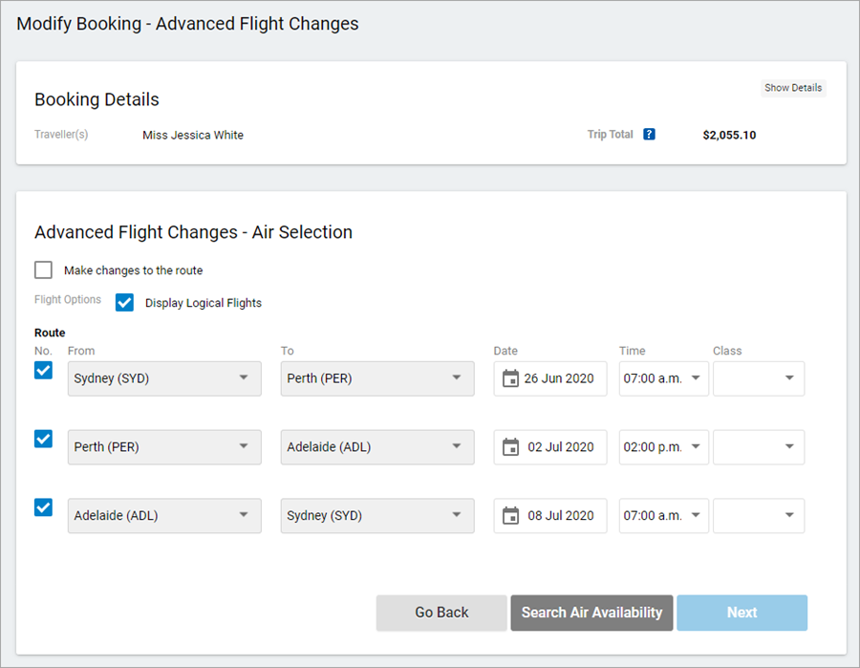Viewport: 860px width, 668px height.
Task: Click the Trip Total label
Action: [610, 135]
